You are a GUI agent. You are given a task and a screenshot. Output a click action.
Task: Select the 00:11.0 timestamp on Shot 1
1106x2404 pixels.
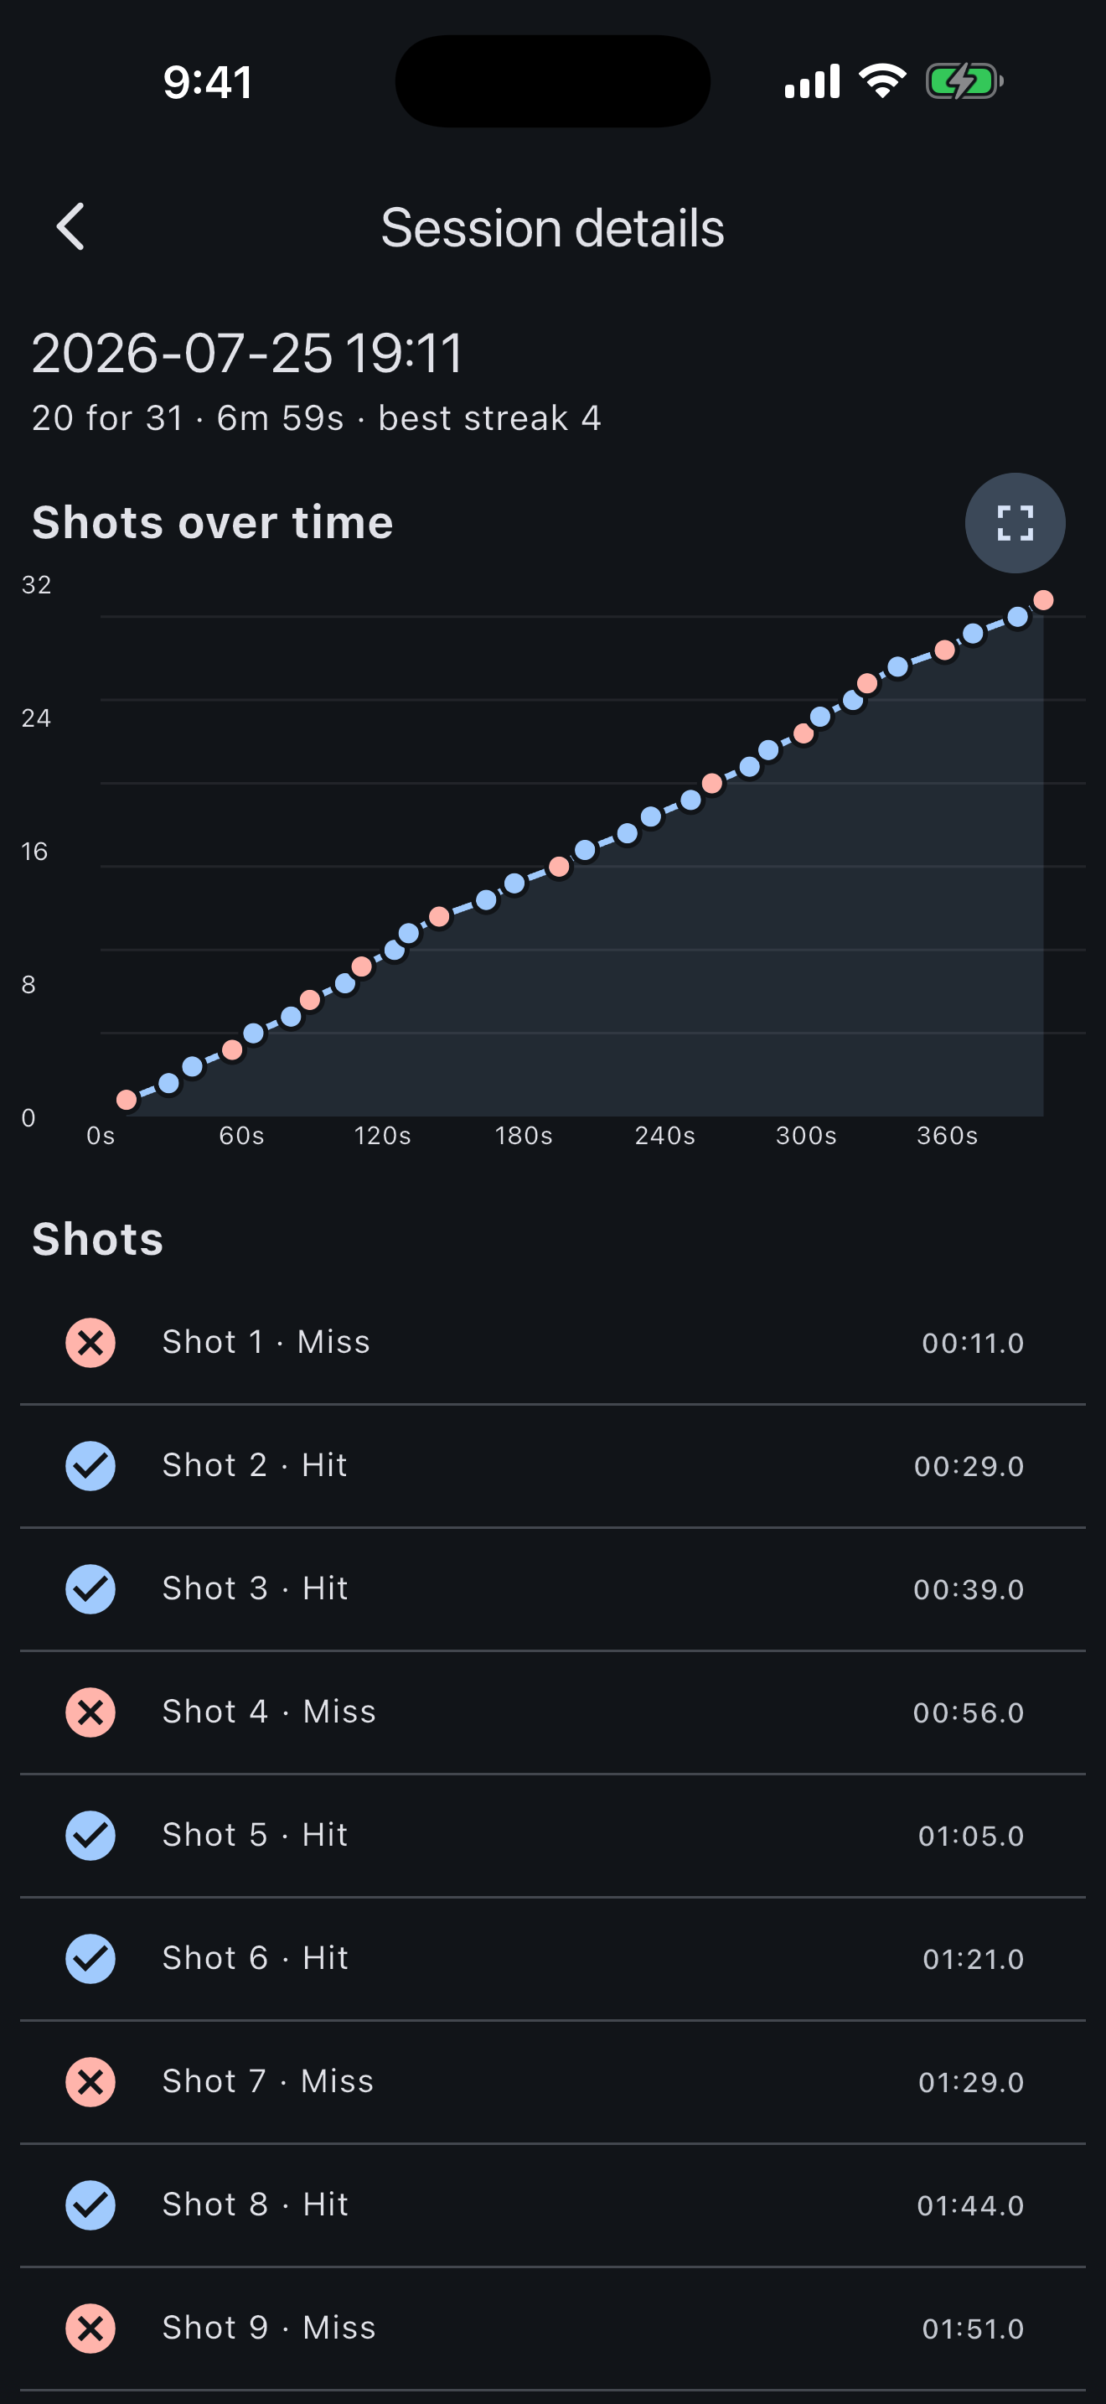point(973,1343)
